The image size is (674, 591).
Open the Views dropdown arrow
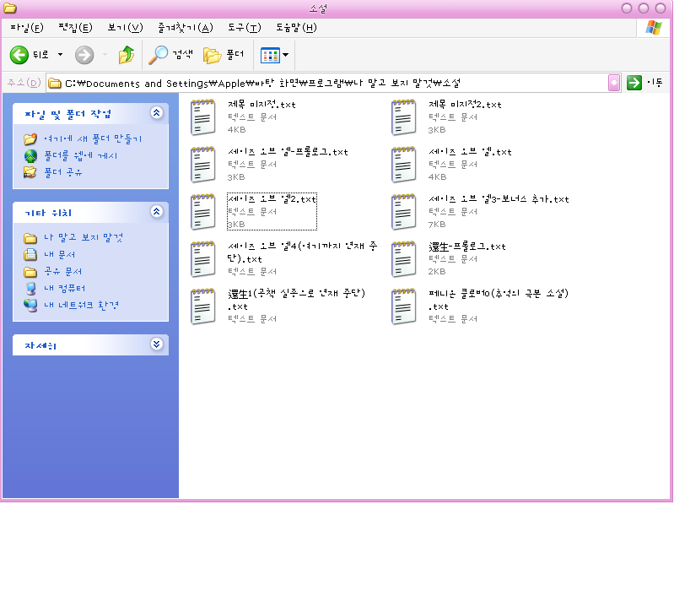point(286,55)
